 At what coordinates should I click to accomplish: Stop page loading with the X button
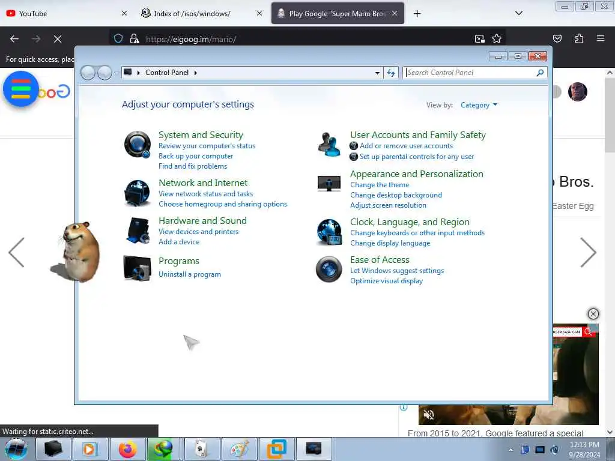(x=57, y=39)
